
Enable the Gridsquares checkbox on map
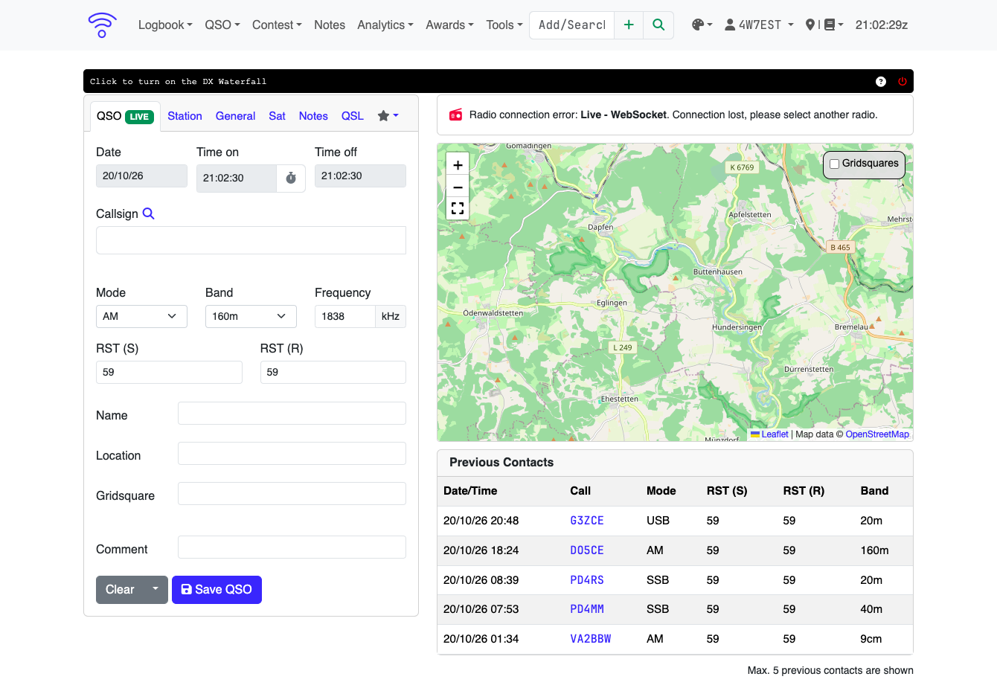pos(834,164)
